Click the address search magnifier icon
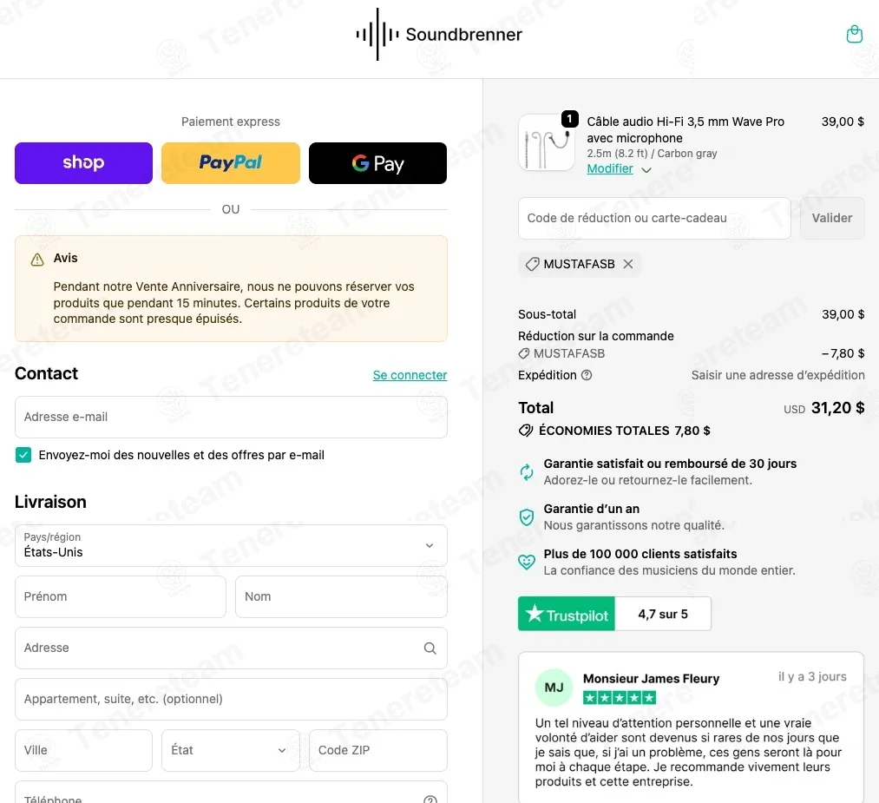The width and height of the screenshot is (879, 803). 430,648
